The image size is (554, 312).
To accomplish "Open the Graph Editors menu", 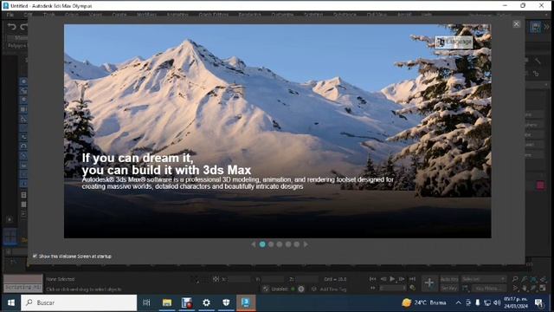I will (214, 15).
